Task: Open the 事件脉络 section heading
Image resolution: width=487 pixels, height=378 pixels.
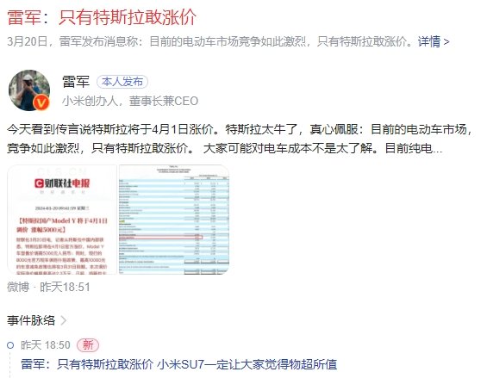Action: [x=31, y=320]
